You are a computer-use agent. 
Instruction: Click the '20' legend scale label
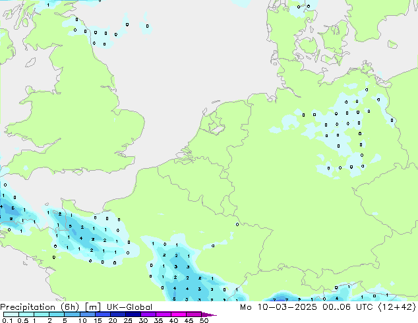coord(113,320)
